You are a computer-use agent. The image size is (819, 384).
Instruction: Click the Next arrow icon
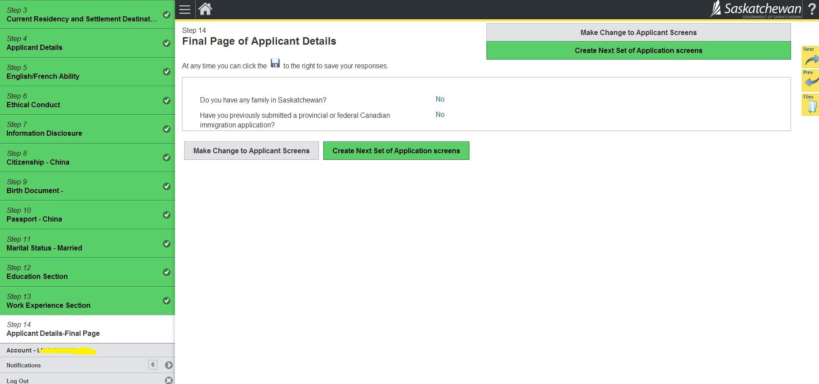pos(810,57)
